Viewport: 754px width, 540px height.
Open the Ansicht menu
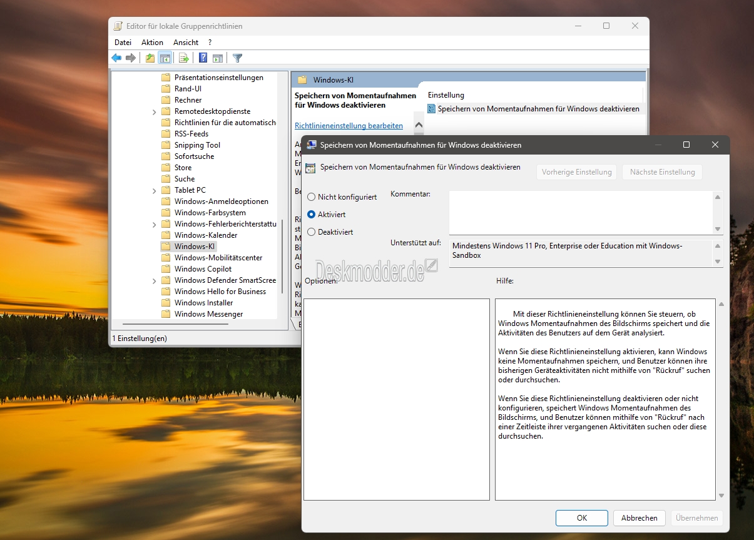[186, 43]
